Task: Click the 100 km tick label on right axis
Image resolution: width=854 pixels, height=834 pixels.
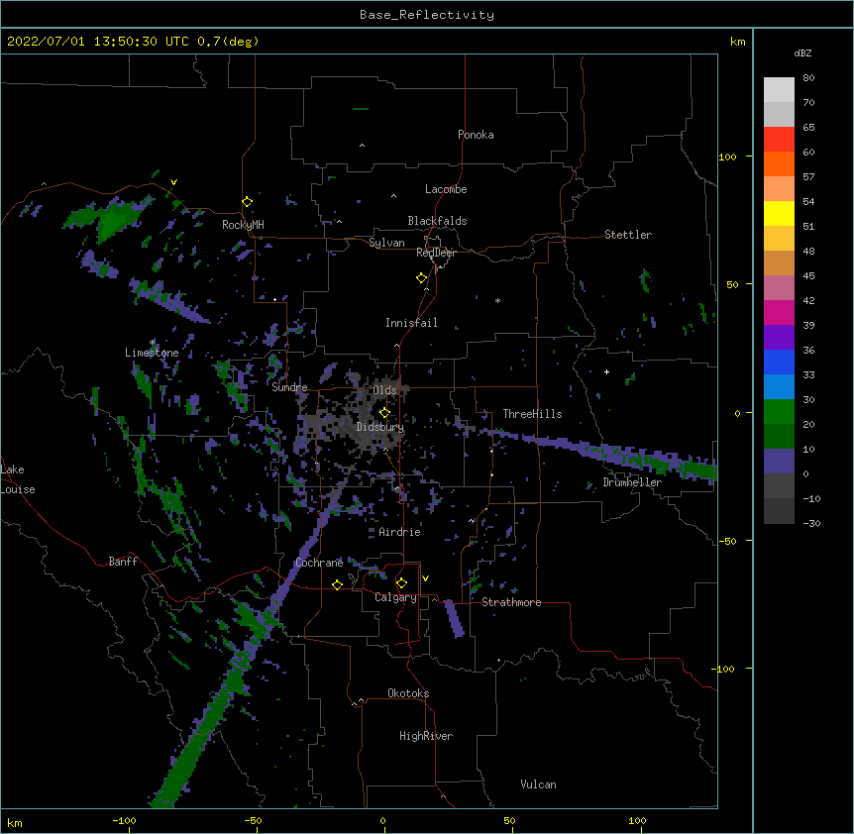Action: 727,156
